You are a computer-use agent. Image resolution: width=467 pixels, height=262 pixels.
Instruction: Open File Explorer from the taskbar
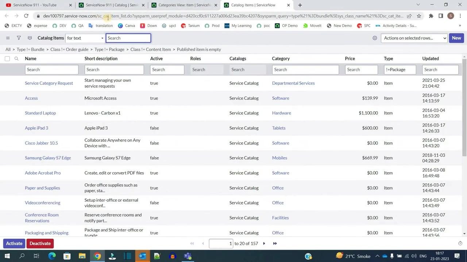82,256
